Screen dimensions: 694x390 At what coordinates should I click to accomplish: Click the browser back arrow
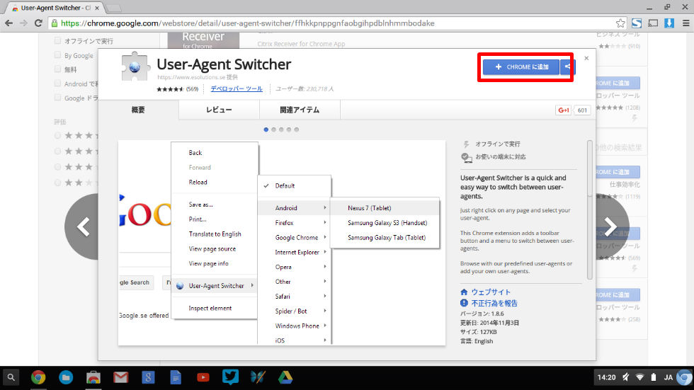coord(8,23)
